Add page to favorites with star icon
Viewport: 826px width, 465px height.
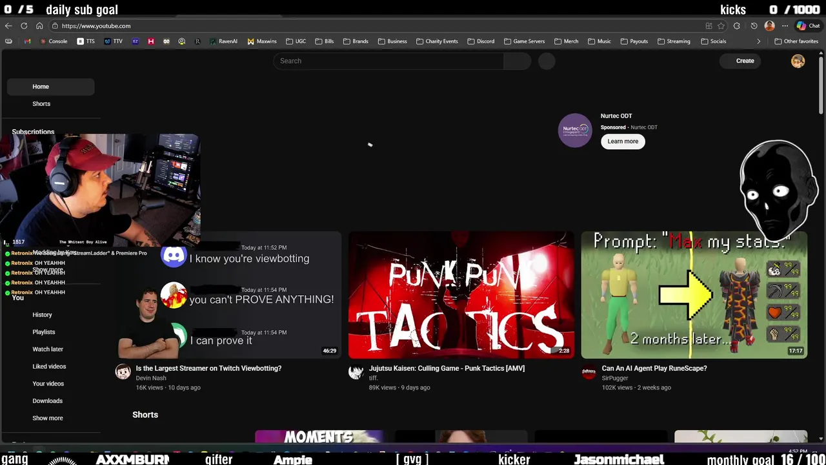click(721, 26)
